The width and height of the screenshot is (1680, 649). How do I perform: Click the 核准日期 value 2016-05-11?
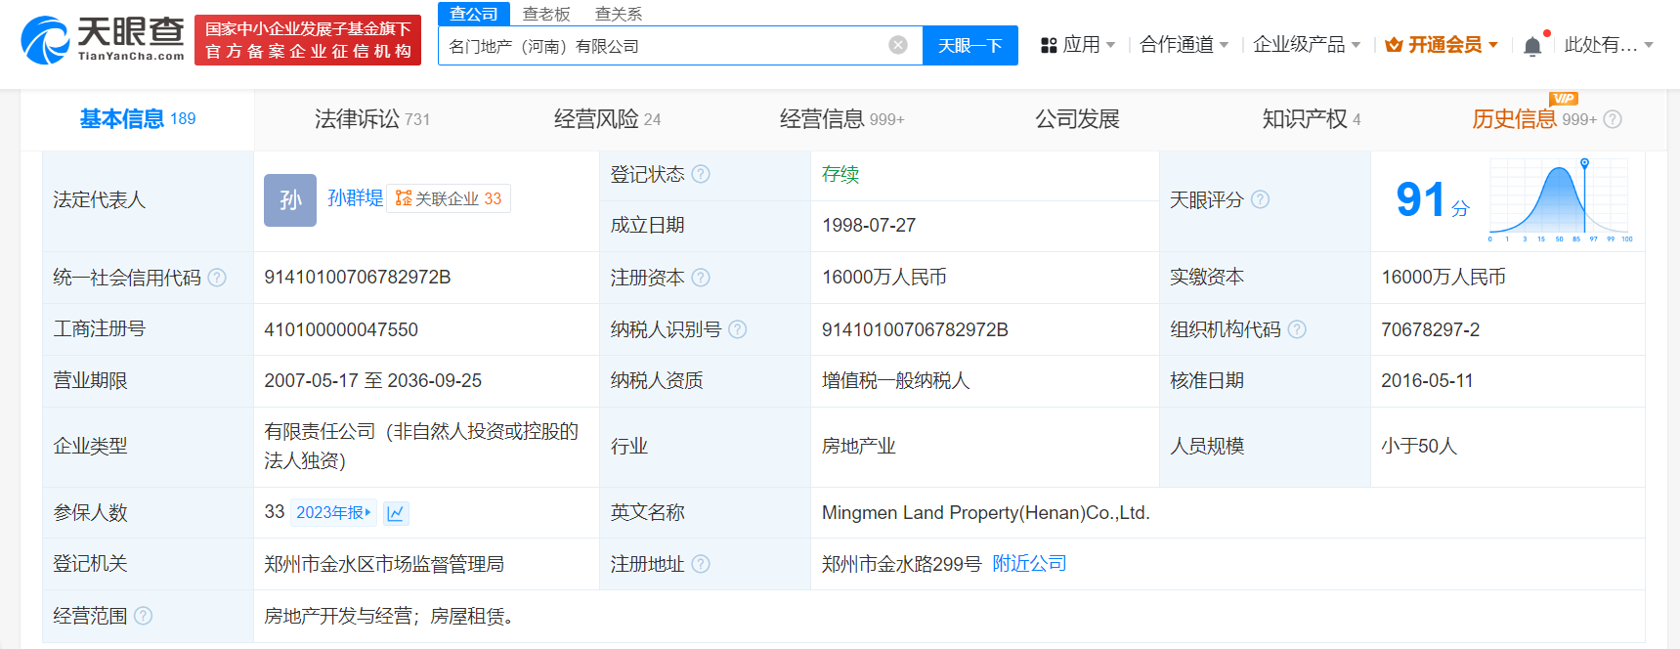pos(1427,381)
